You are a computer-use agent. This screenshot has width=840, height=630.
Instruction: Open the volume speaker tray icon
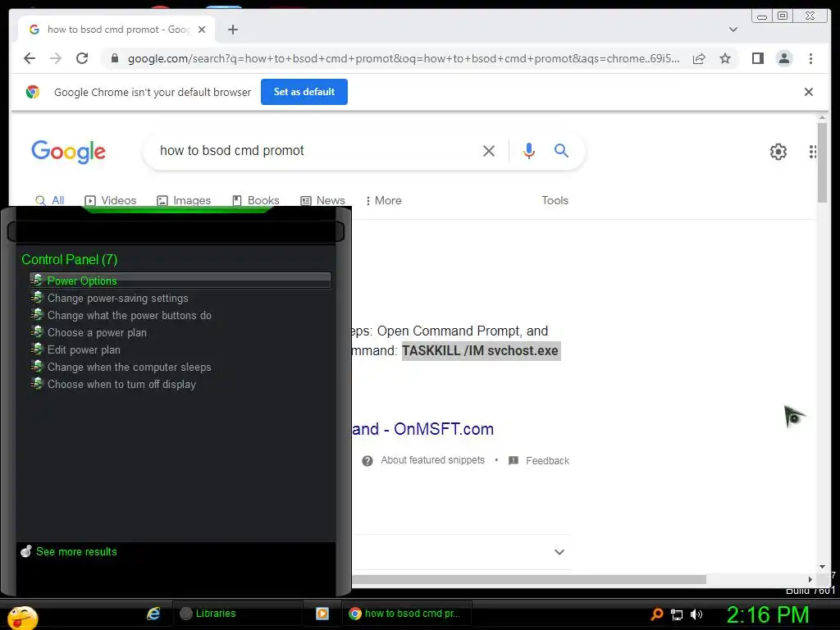[x=696, y=614]
